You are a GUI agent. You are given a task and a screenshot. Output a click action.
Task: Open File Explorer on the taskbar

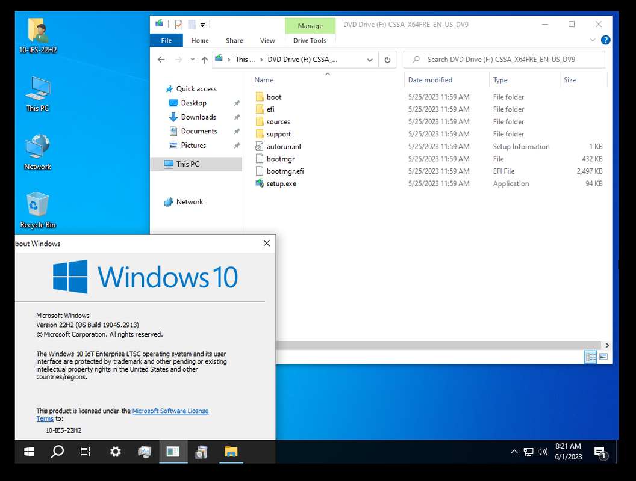tap(231, 452)
